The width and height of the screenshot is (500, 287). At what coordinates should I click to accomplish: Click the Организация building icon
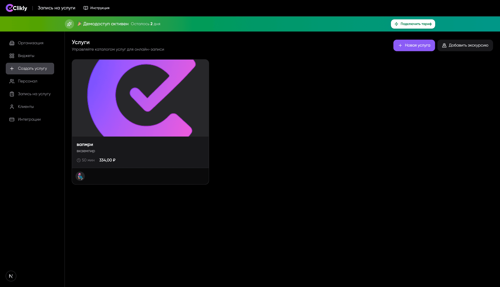[12, 43]
